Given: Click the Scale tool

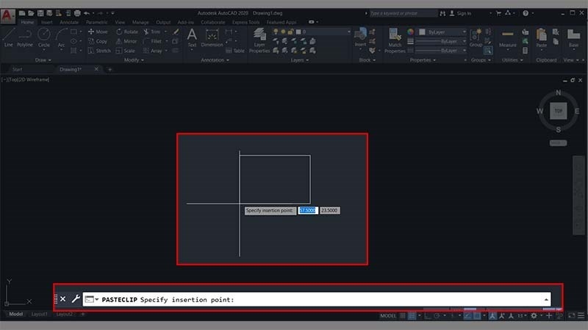Looking at the screenshot, I should [x=125, y=51].
